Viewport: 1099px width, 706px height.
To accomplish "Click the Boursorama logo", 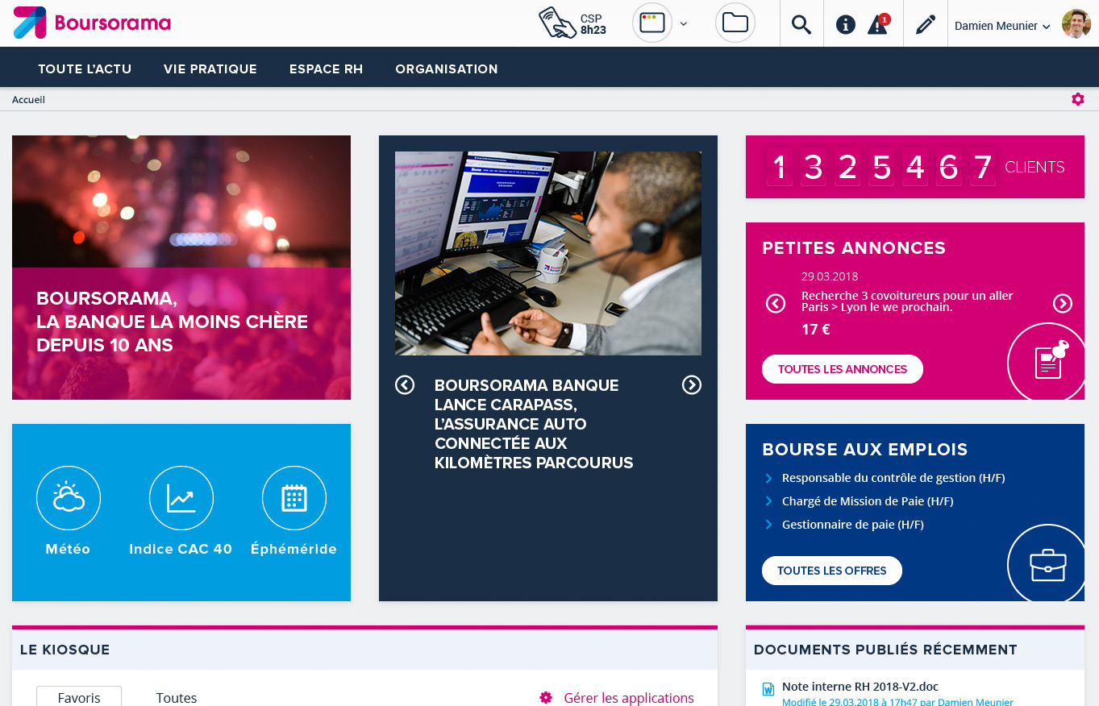I will 92,23.
